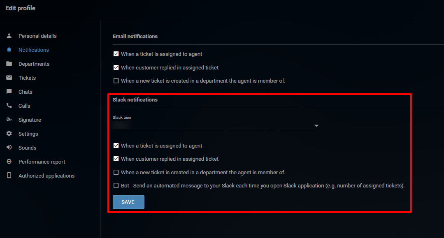Image resolution: width=444 pixels, height=238 pixels.
Task: Uncheck Slack 'When customer replied in assigned ticket'
Action: coord(116,159)
